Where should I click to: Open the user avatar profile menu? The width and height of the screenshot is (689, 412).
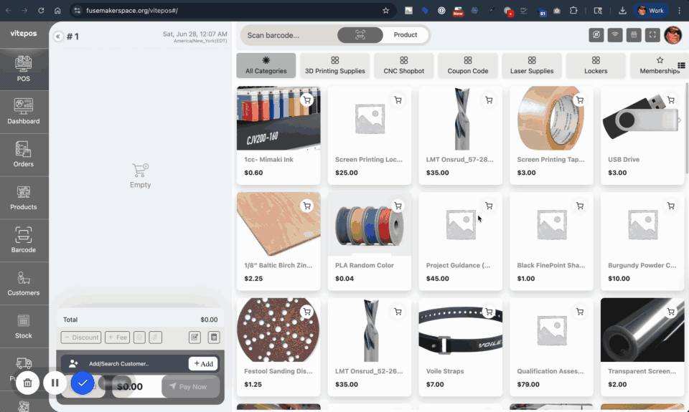(673, 35)
